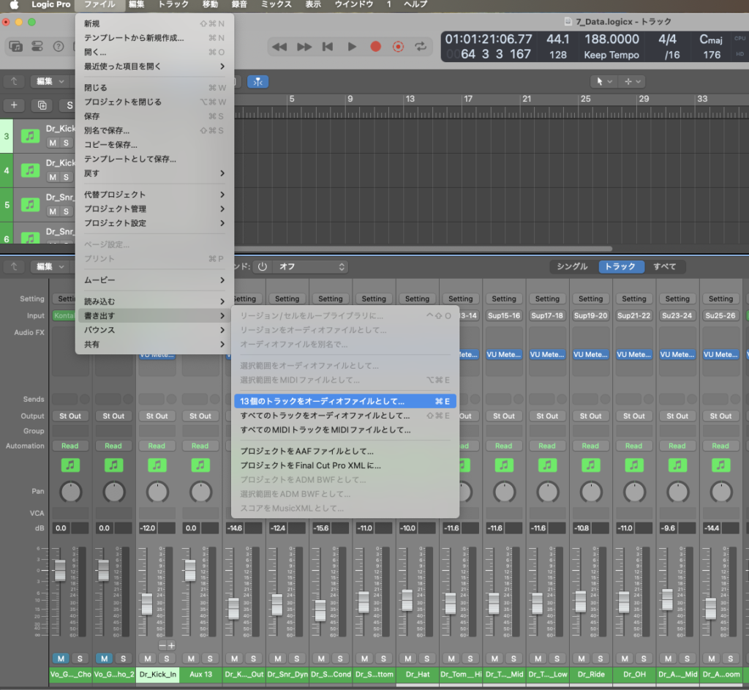Click the Dr_OH channel strip icon
This screenshot has width=749, height=690.
634,465
